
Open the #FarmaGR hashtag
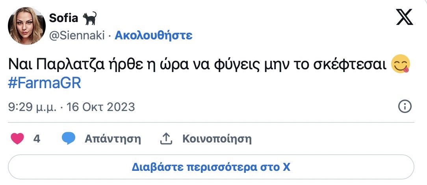pyautogui.click(x=45, y=84)
